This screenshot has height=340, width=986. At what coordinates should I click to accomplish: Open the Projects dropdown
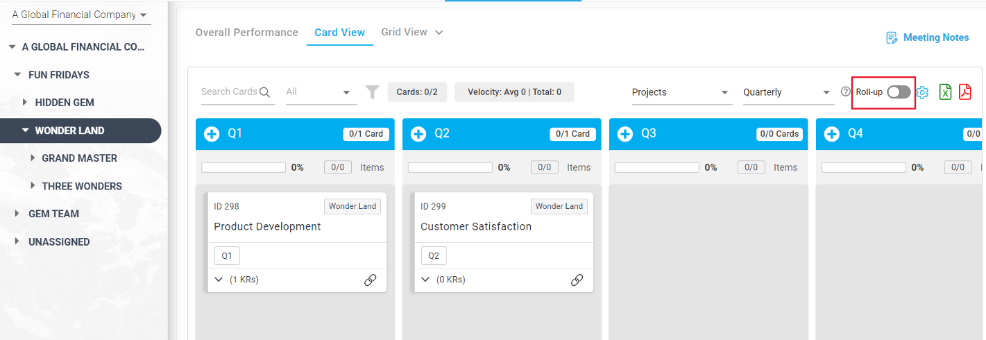point(681,92)
